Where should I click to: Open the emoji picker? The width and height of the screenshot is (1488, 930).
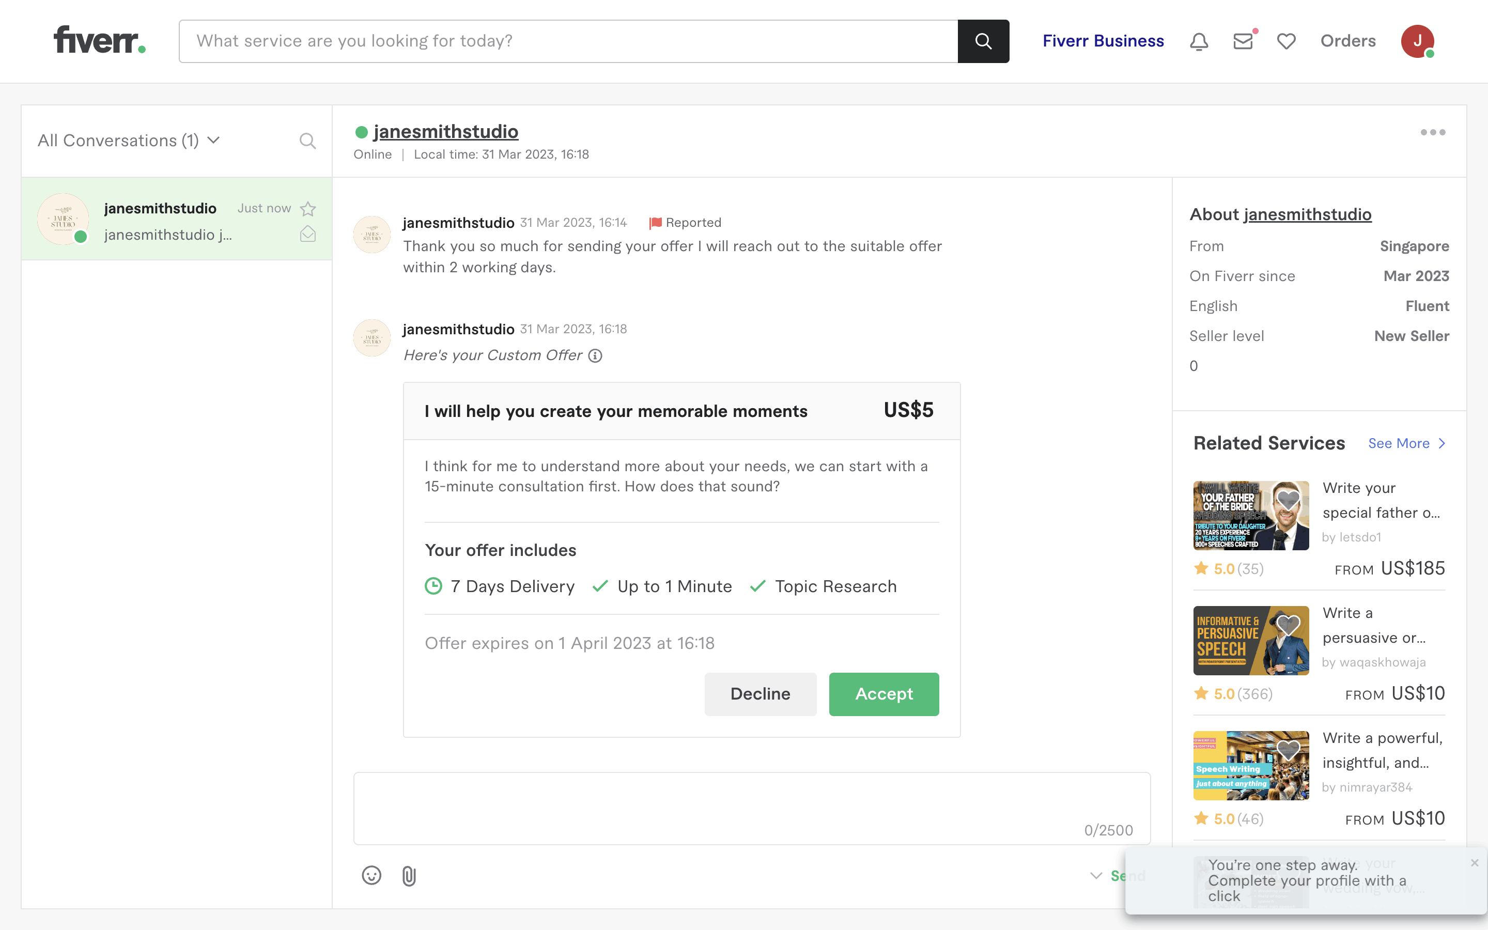[371, 875]
